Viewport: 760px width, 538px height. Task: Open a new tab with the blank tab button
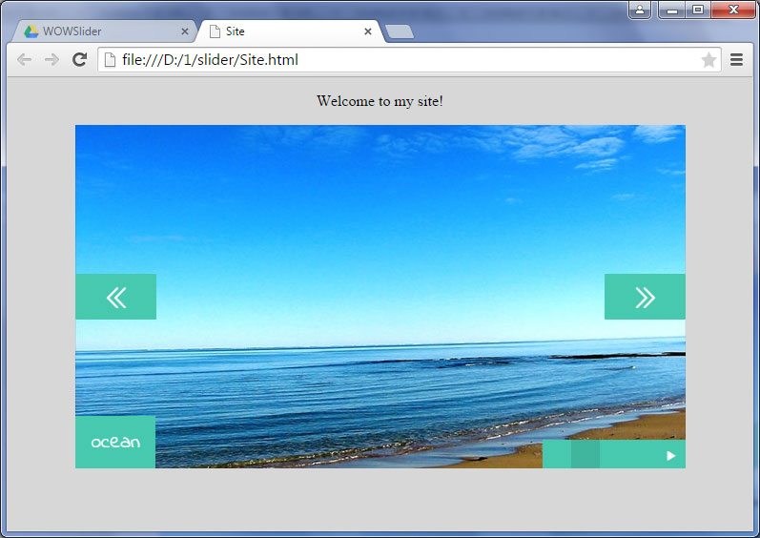(x=400, y=32)
